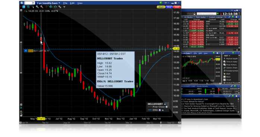Open Fundamentals tool

(231, 71)
